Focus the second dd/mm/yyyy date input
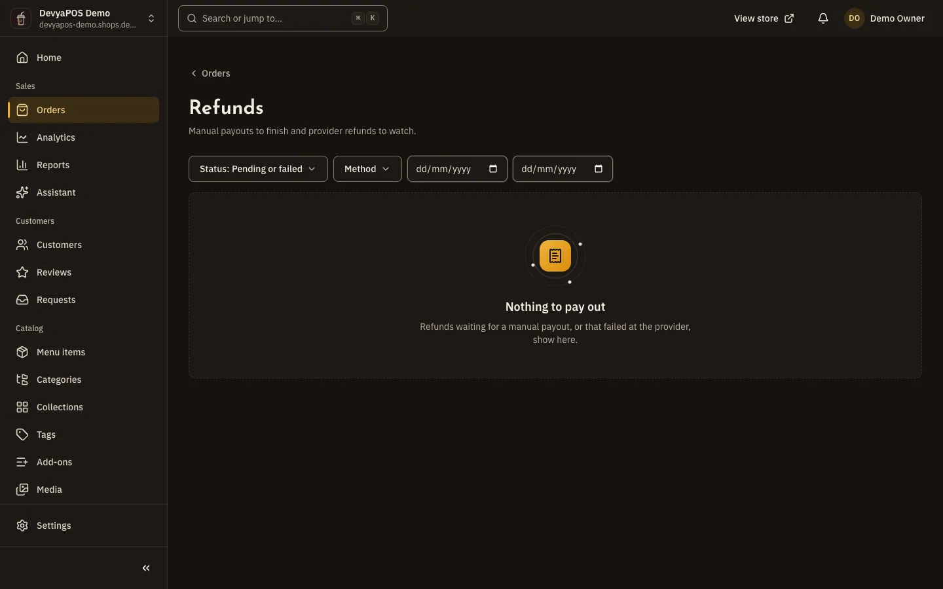 563,169
